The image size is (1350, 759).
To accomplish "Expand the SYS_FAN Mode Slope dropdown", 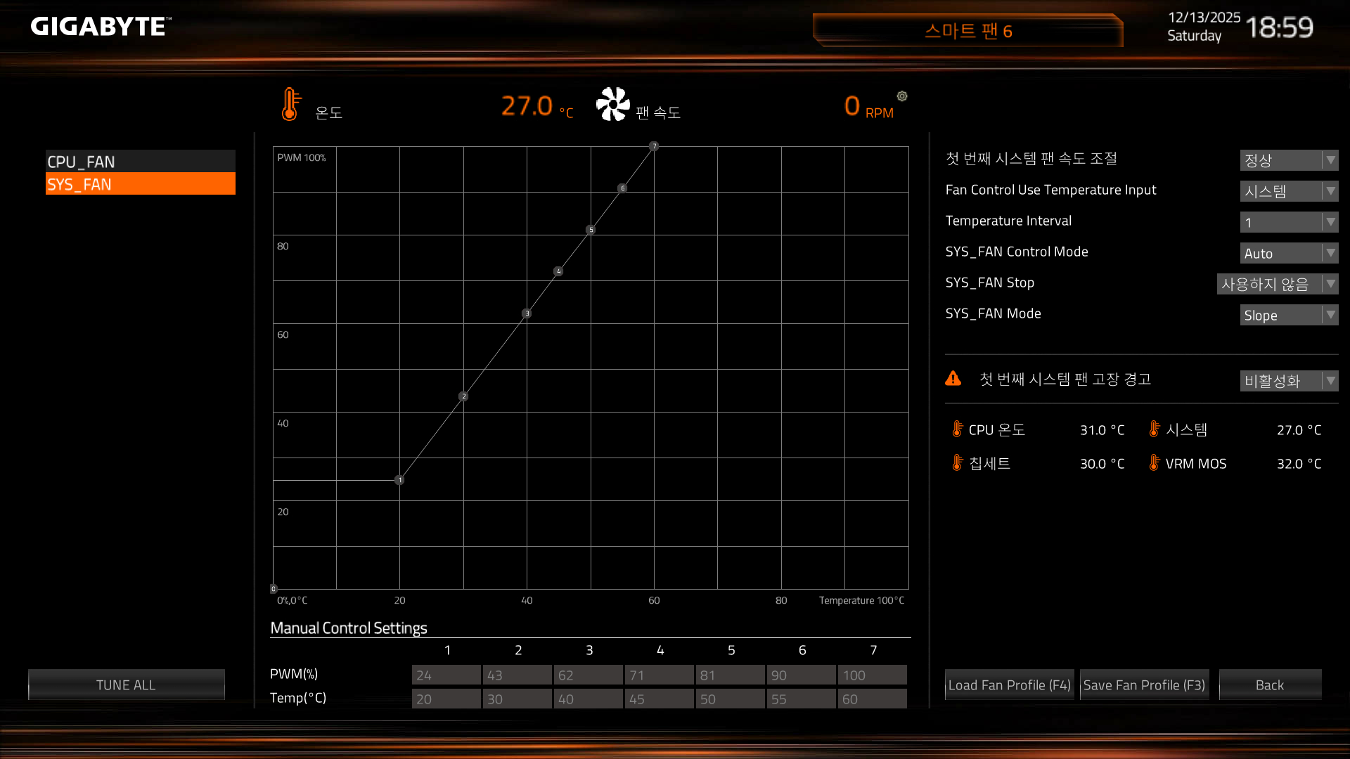I will click(1288, 315).
